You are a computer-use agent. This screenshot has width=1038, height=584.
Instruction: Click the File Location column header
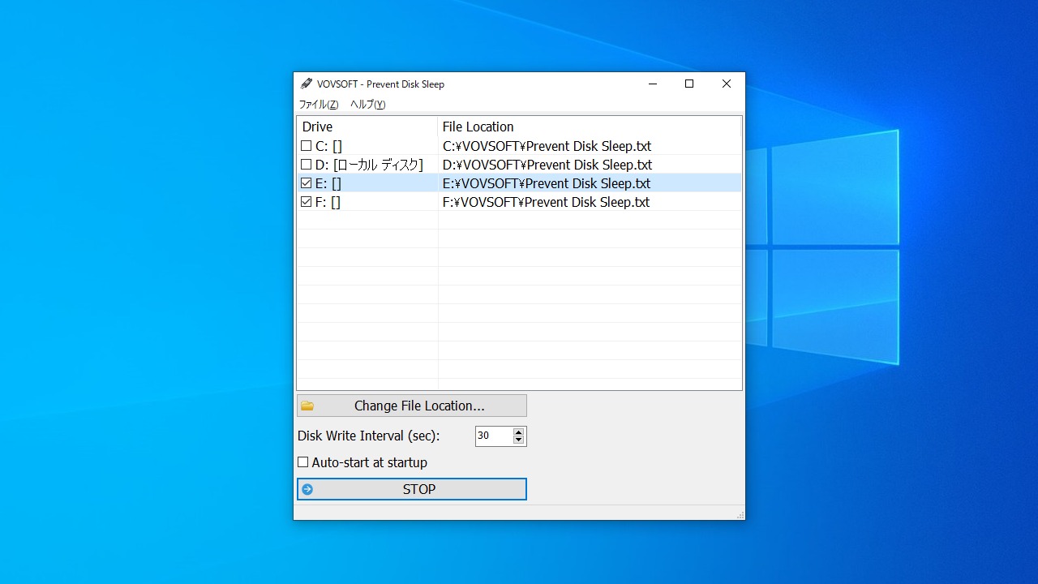click(x=590, y=127)
